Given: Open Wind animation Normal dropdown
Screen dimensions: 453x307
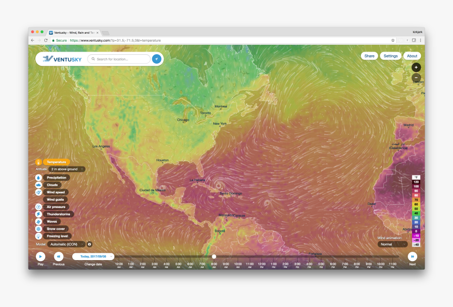Looking at the screenshot, I should pyautogui.click(x=392, y=244).
